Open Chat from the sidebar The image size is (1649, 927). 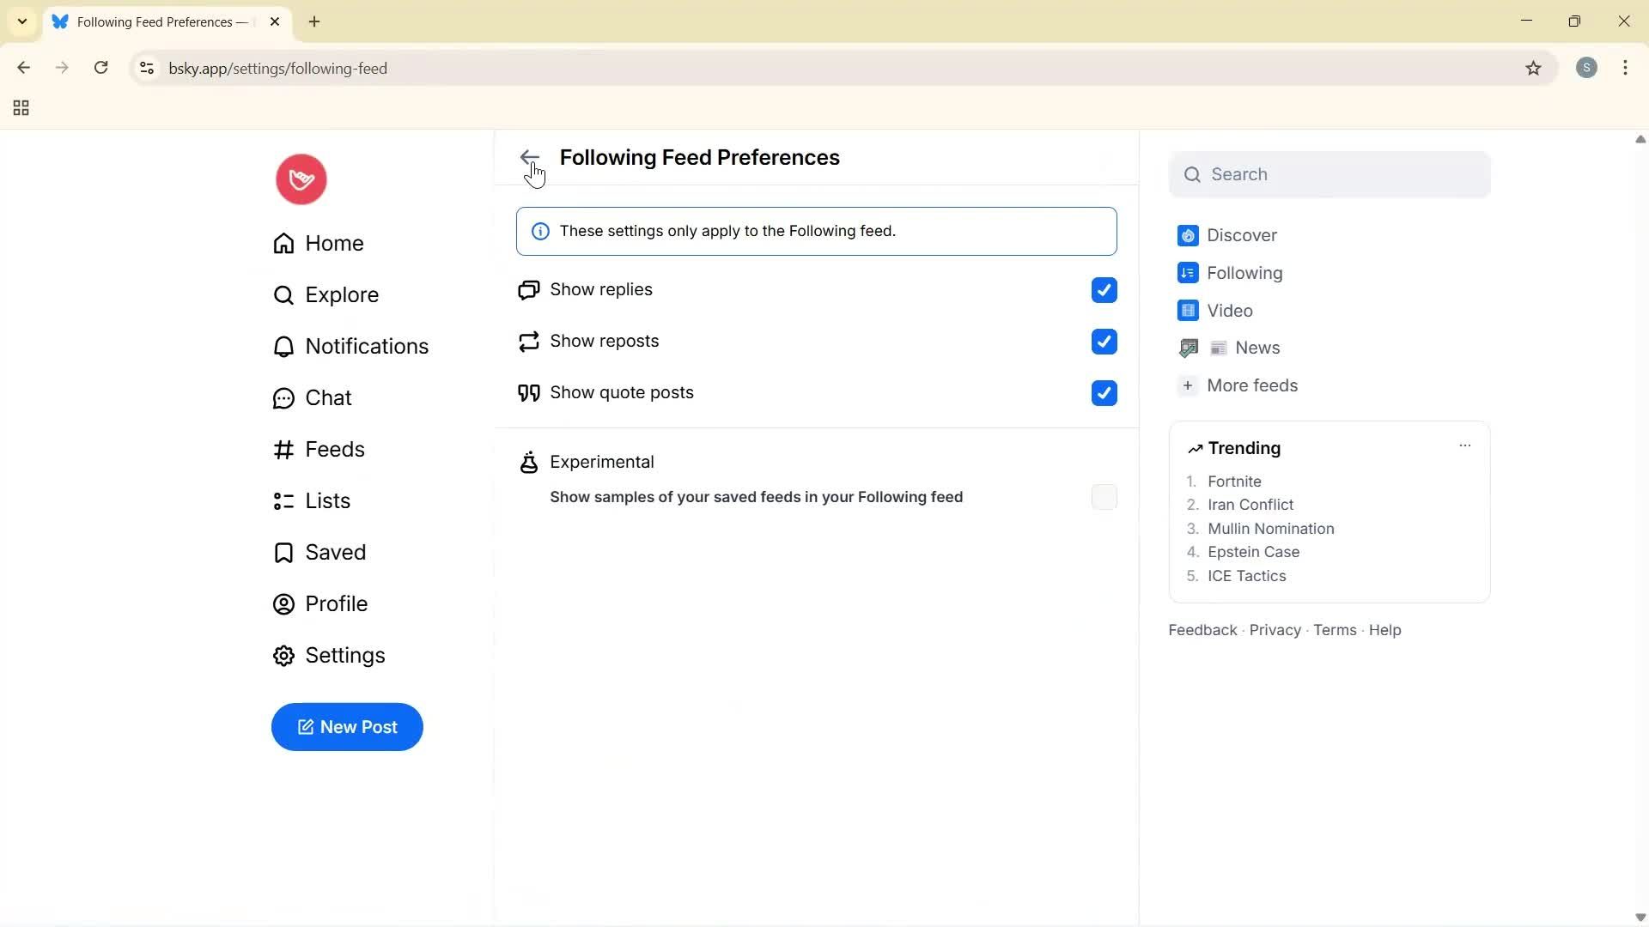tap(283, 397)
